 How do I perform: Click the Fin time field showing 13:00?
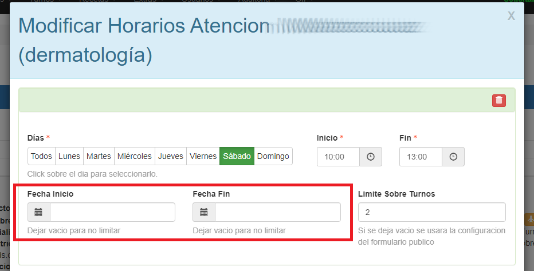421,157
